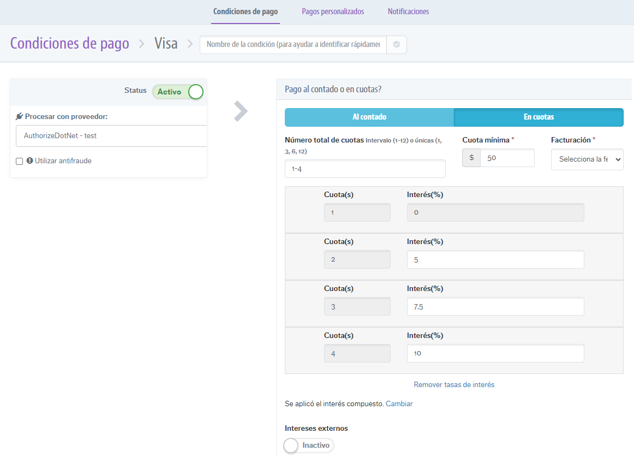Click the dollar sign icon in Cuota mínima
The image size is (634, 457).
pos(471,158)
